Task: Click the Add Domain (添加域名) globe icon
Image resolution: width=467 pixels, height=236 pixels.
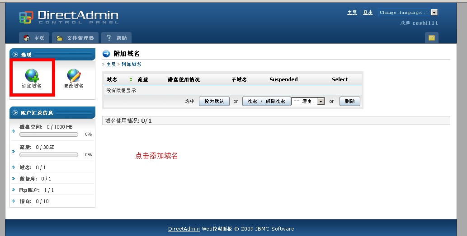Action: [x=32, y=75]
